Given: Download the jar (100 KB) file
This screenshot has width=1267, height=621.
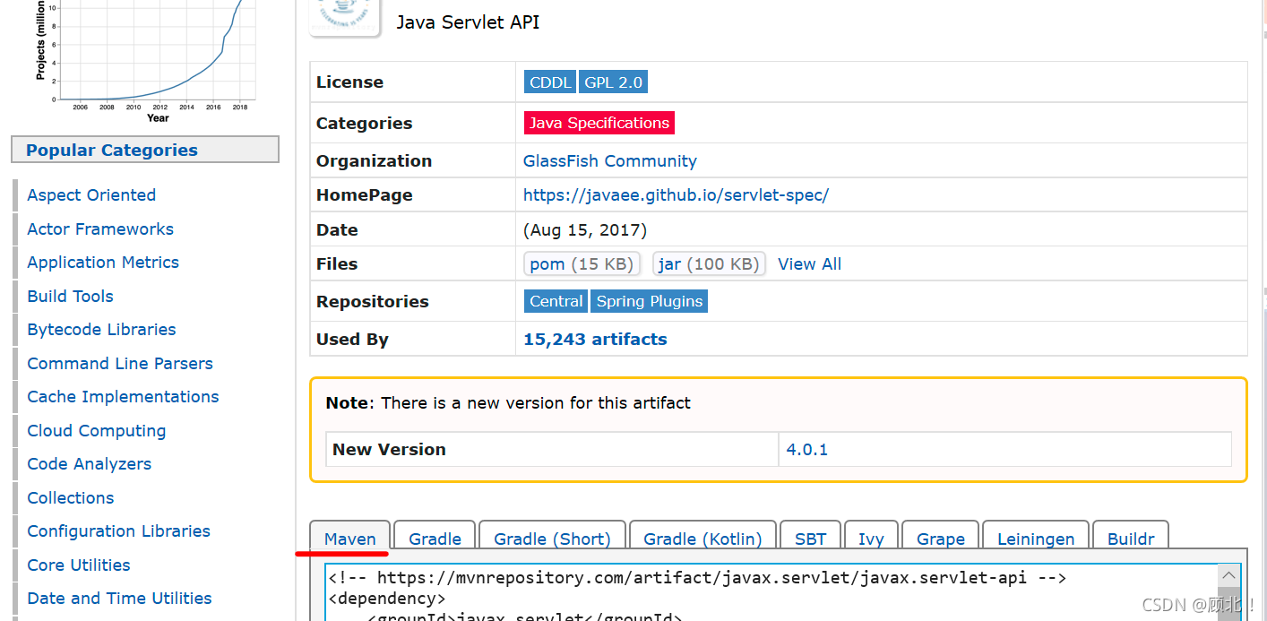Looking at the screenshot, I should [x=709, y=264].
